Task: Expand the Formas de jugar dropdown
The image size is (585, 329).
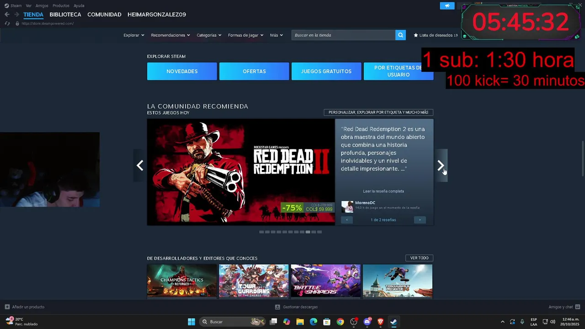Action: tap(246, 35)
